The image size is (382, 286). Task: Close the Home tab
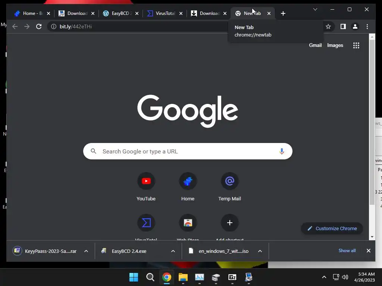pos(48,13)
